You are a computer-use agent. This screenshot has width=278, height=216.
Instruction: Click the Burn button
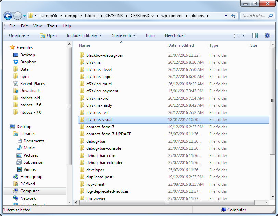click(150, 35)
